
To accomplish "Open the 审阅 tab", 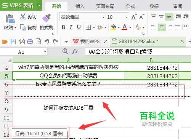I will click(178, 6).
